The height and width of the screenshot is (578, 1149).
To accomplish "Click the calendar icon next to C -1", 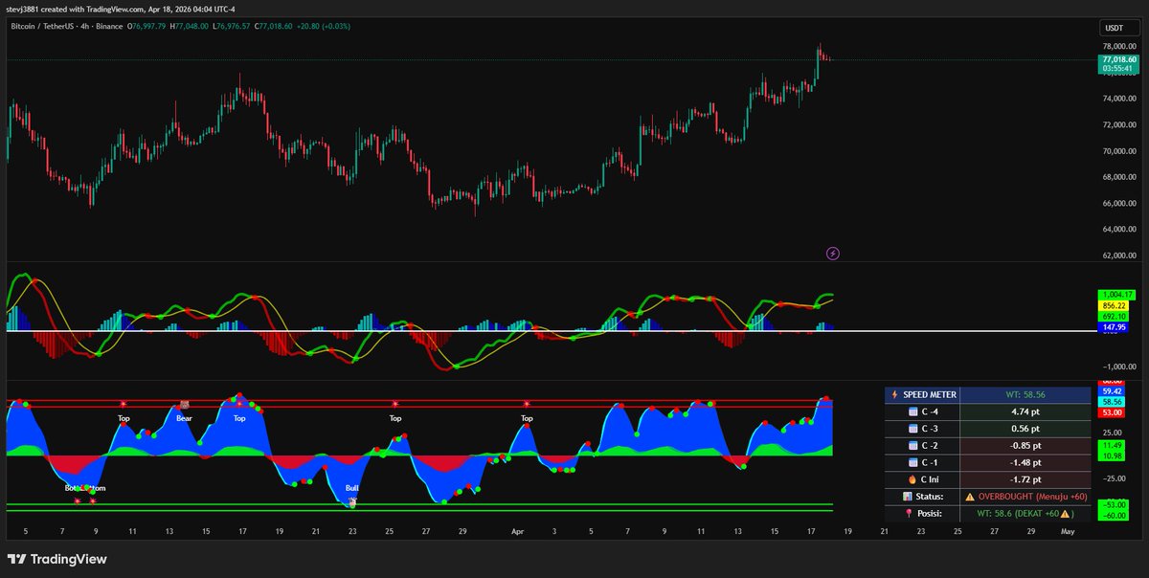I will pos(913,462).
